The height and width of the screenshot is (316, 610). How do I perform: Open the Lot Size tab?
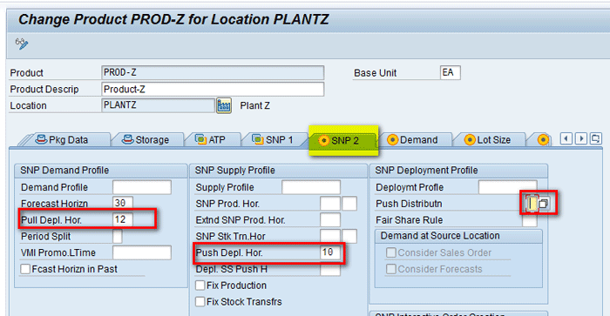click(x=490, y=139)
